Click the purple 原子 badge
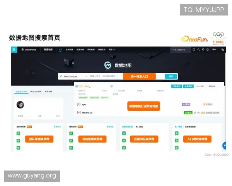 tap(186, 104)
